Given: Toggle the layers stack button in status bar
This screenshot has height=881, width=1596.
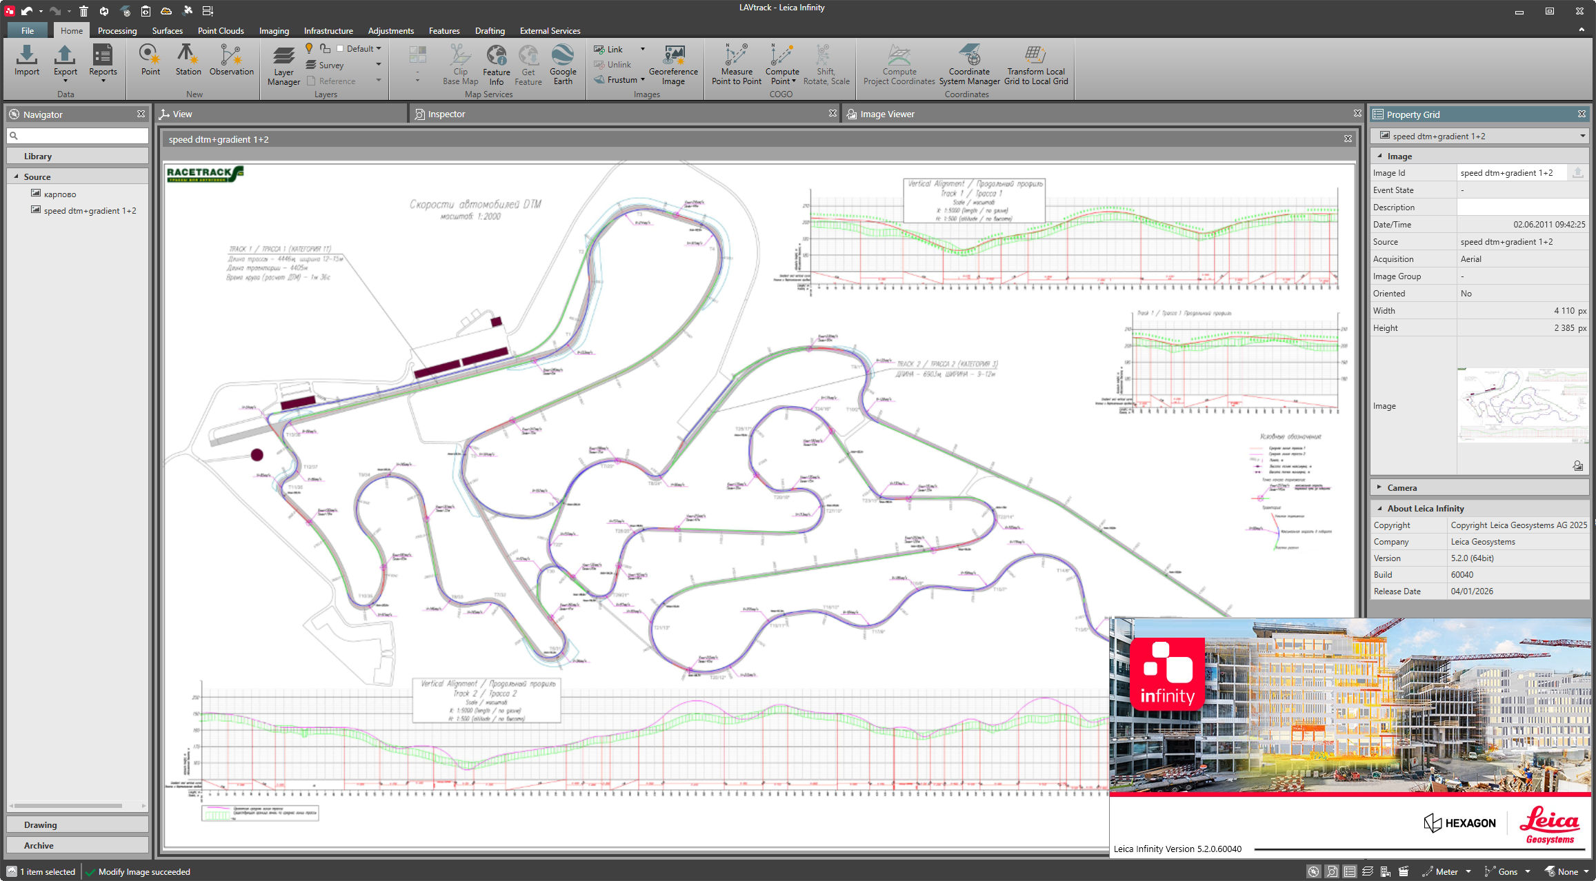Looking at the screenshot, I should 1368,871.
